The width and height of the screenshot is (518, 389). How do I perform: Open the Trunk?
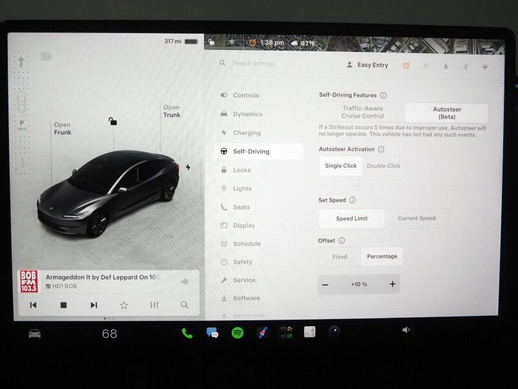click(172, 111)
